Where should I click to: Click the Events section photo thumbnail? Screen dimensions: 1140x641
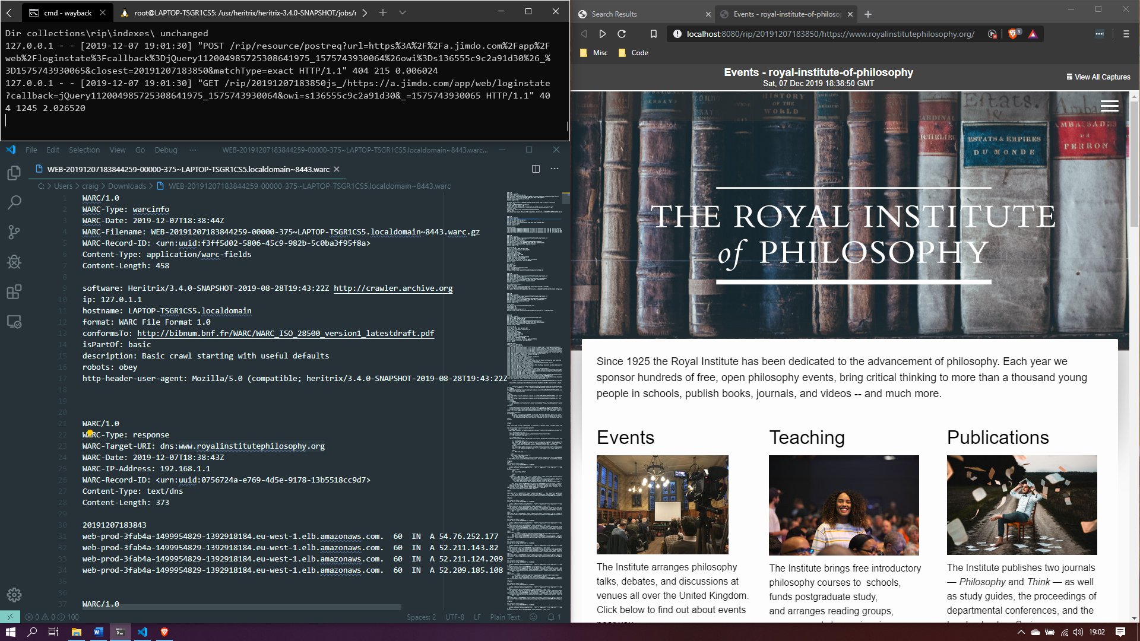pos(663,504)
